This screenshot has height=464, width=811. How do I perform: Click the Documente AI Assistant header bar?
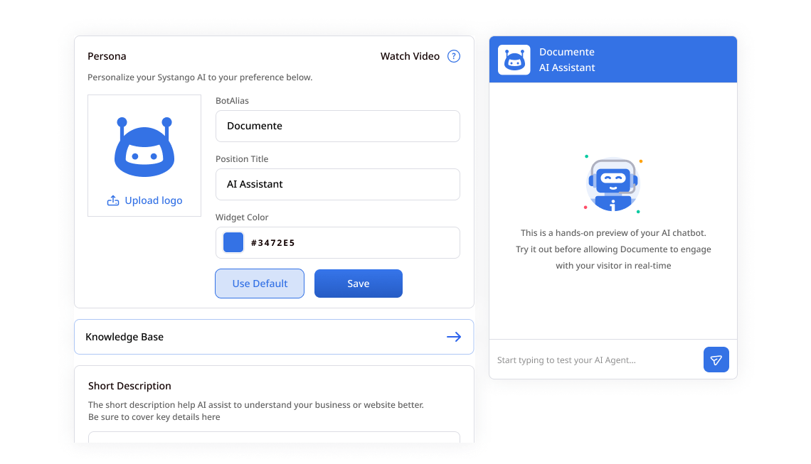pyautogui.click(x=613, y=60)
